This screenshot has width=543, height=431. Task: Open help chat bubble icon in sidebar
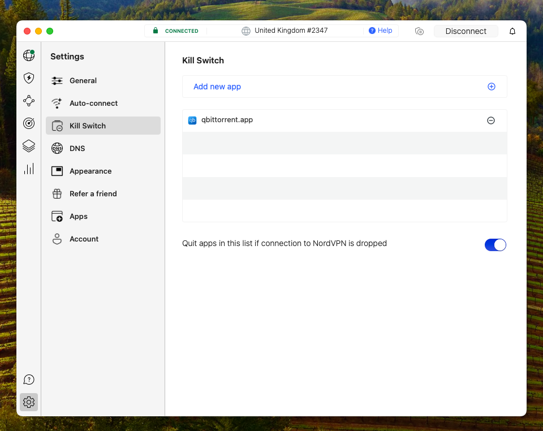(29, 380)
